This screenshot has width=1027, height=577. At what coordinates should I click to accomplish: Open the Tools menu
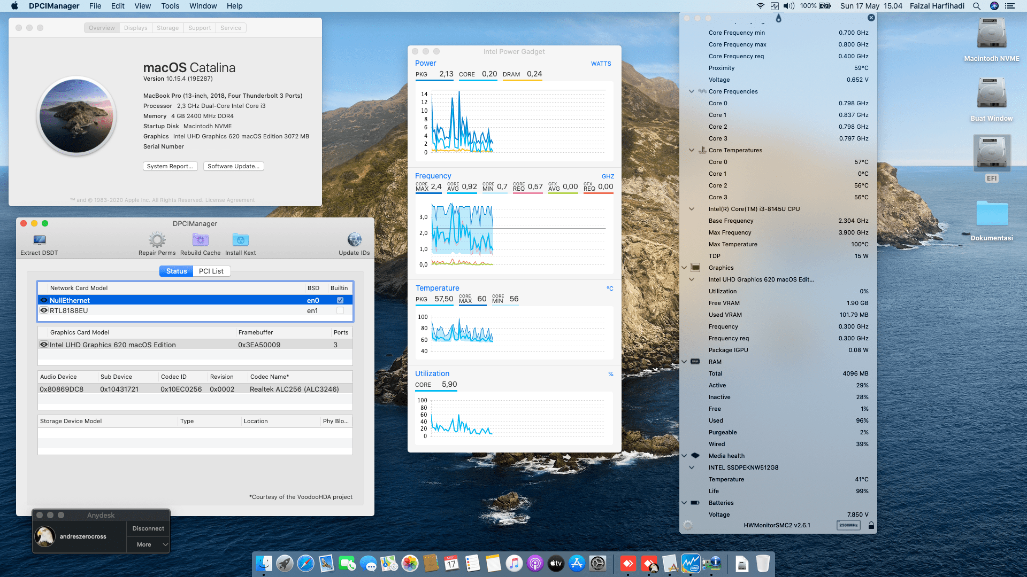coord(170,6)
